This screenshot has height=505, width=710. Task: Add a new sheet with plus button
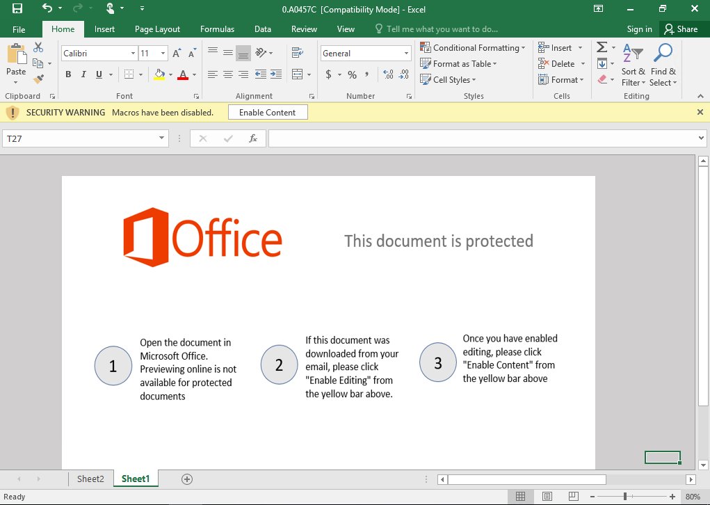point(187,479)
